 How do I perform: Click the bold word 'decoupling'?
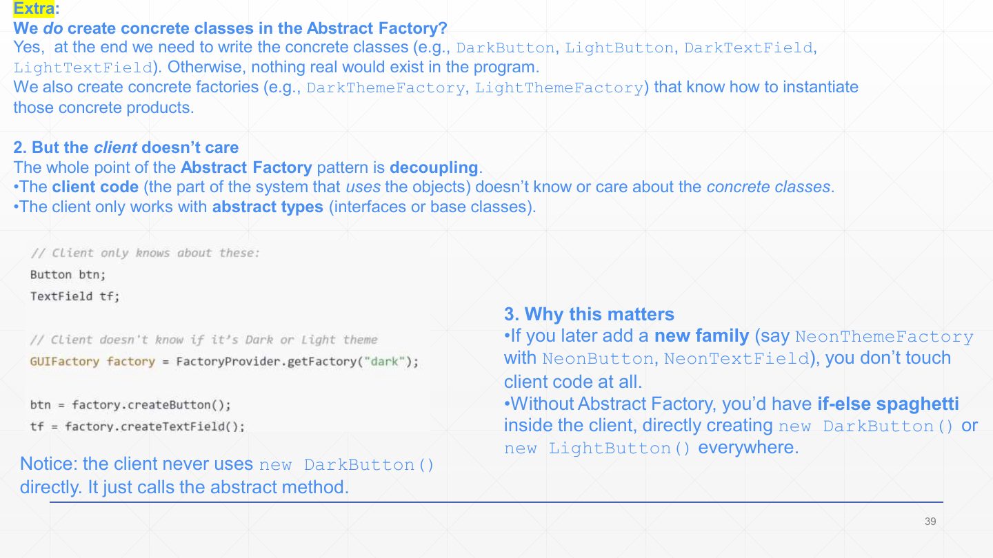434,167
